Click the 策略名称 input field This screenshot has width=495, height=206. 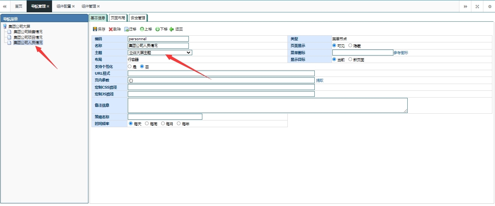coord(165,117)
